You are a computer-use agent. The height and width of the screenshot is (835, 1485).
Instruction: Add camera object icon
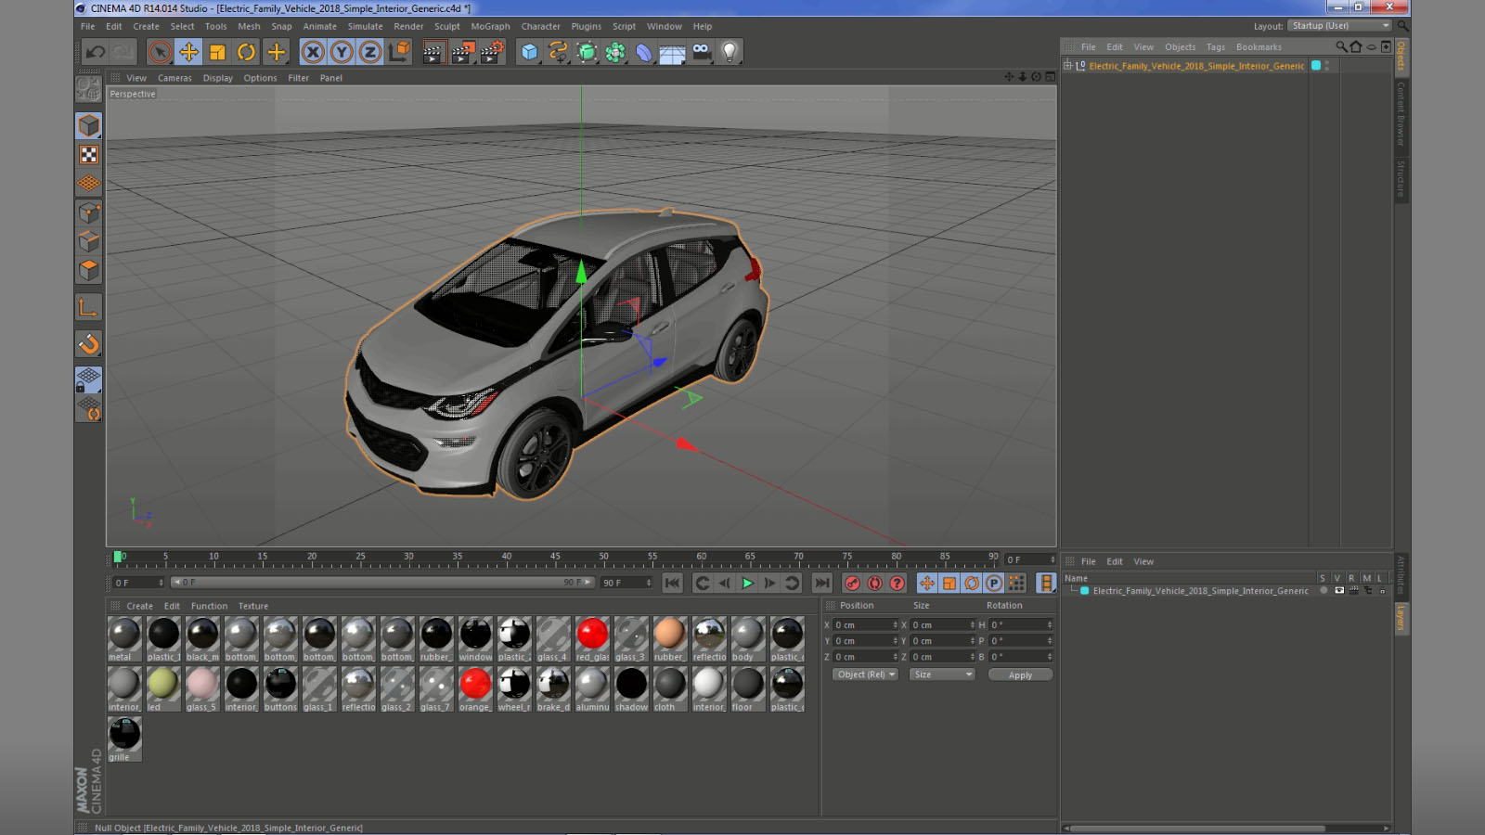(x=702, y=52)
